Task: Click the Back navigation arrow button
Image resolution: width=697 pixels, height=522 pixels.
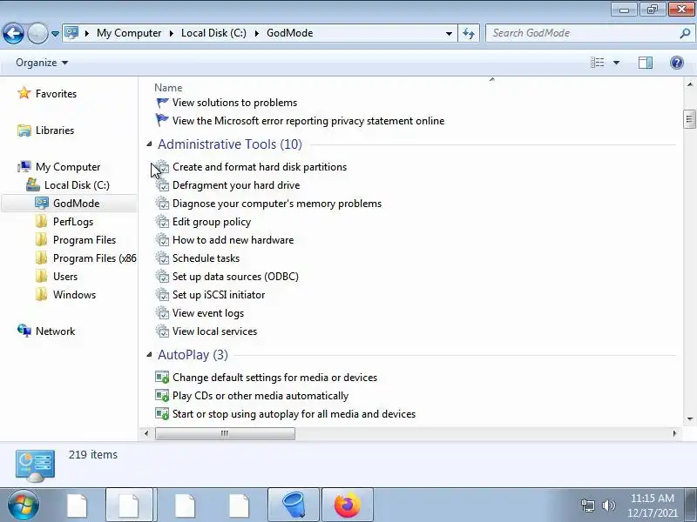Action: pos(13,33)
